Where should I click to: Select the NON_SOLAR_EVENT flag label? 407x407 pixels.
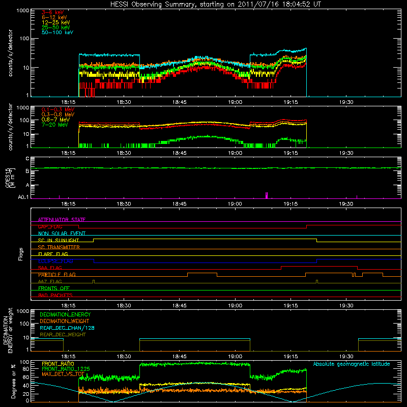pos(62,234)
